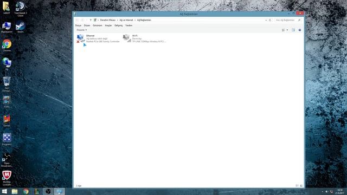This screenshot has height=195, width=347.
Task: Open the Dosya menu
Action: point(78,25)
